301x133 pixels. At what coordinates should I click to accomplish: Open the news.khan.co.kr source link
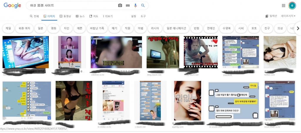coord(273,127)
